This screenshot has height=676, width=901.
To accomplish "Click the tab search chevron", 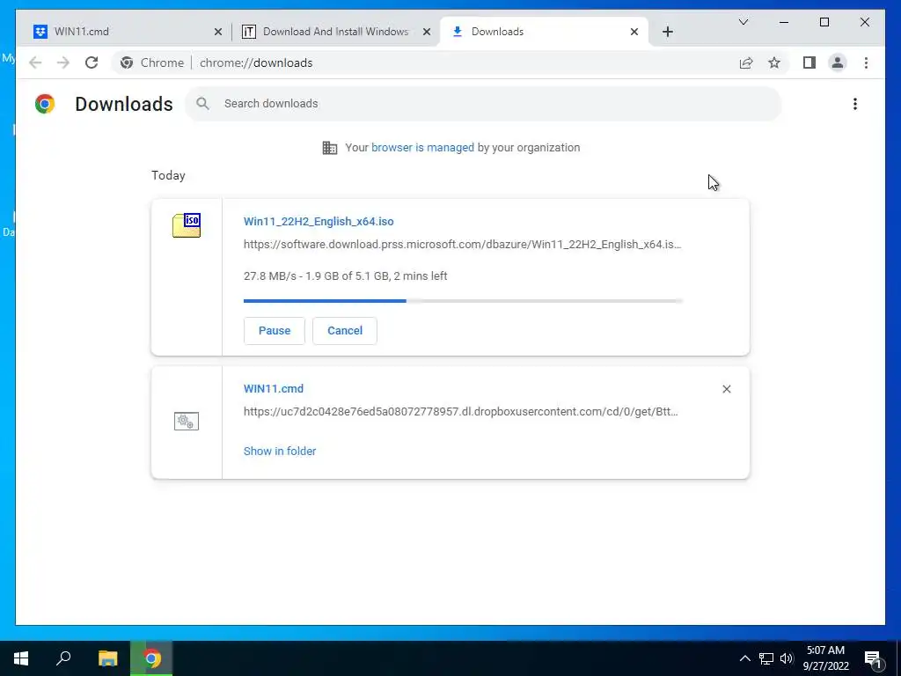I will coord(743,22).
